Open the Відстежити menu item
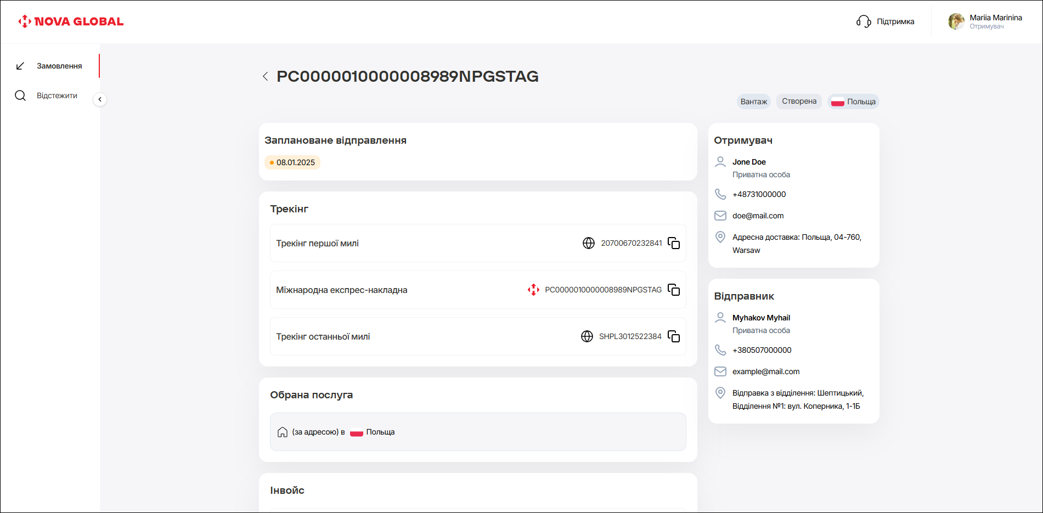Image resolution: width=1043 pixels, height=513 pixels. tap(57, 95)
